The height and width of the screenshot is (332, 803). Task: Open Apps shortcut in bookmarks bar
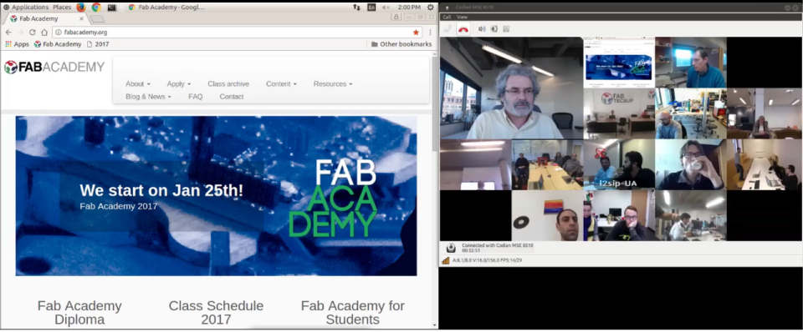(17, 44)
